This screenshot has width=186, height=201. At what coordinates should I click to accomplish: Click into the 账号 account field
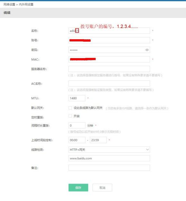click(109, 40)
